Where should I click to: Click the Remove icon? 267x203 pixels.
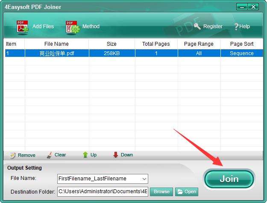pyautogui.click(x=13, y=155)
